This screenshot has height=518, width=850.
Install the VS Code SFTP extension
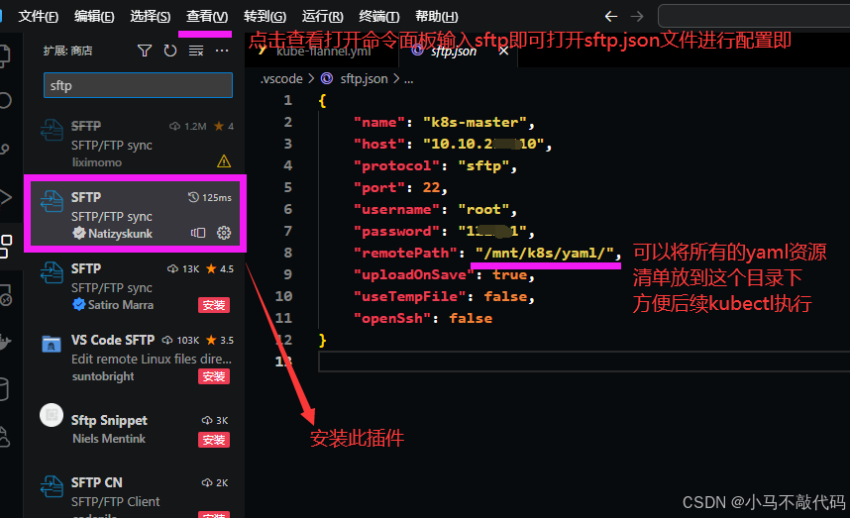[x=214, y=376]
